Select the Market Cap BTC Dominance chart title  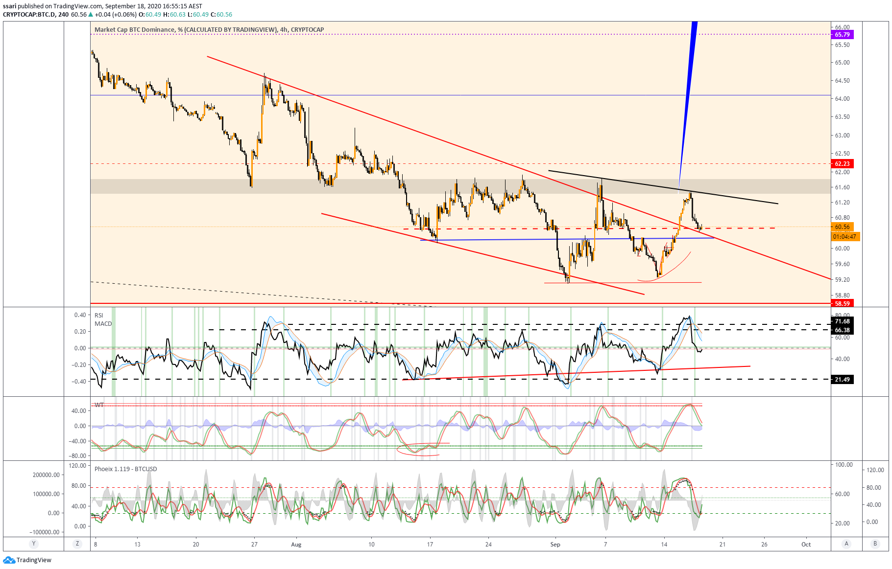click(x=209, y=30)
